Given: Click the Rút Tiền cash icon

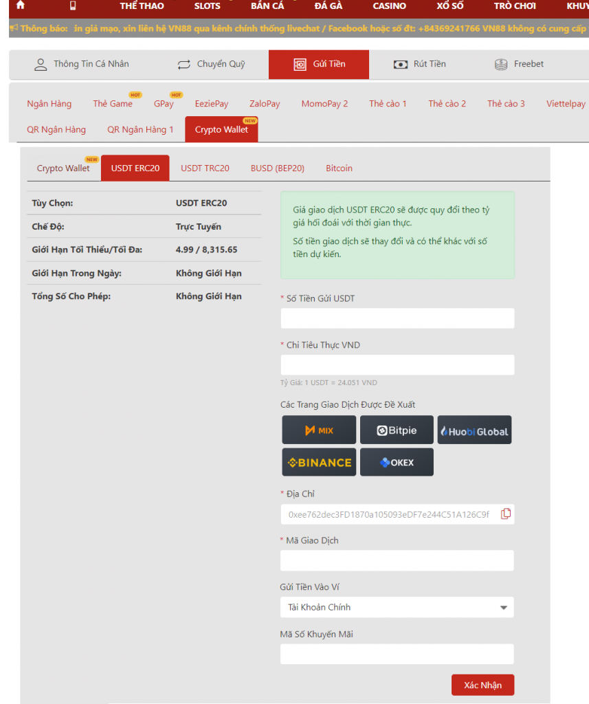Looking at the screenshot, I should 401,65.
